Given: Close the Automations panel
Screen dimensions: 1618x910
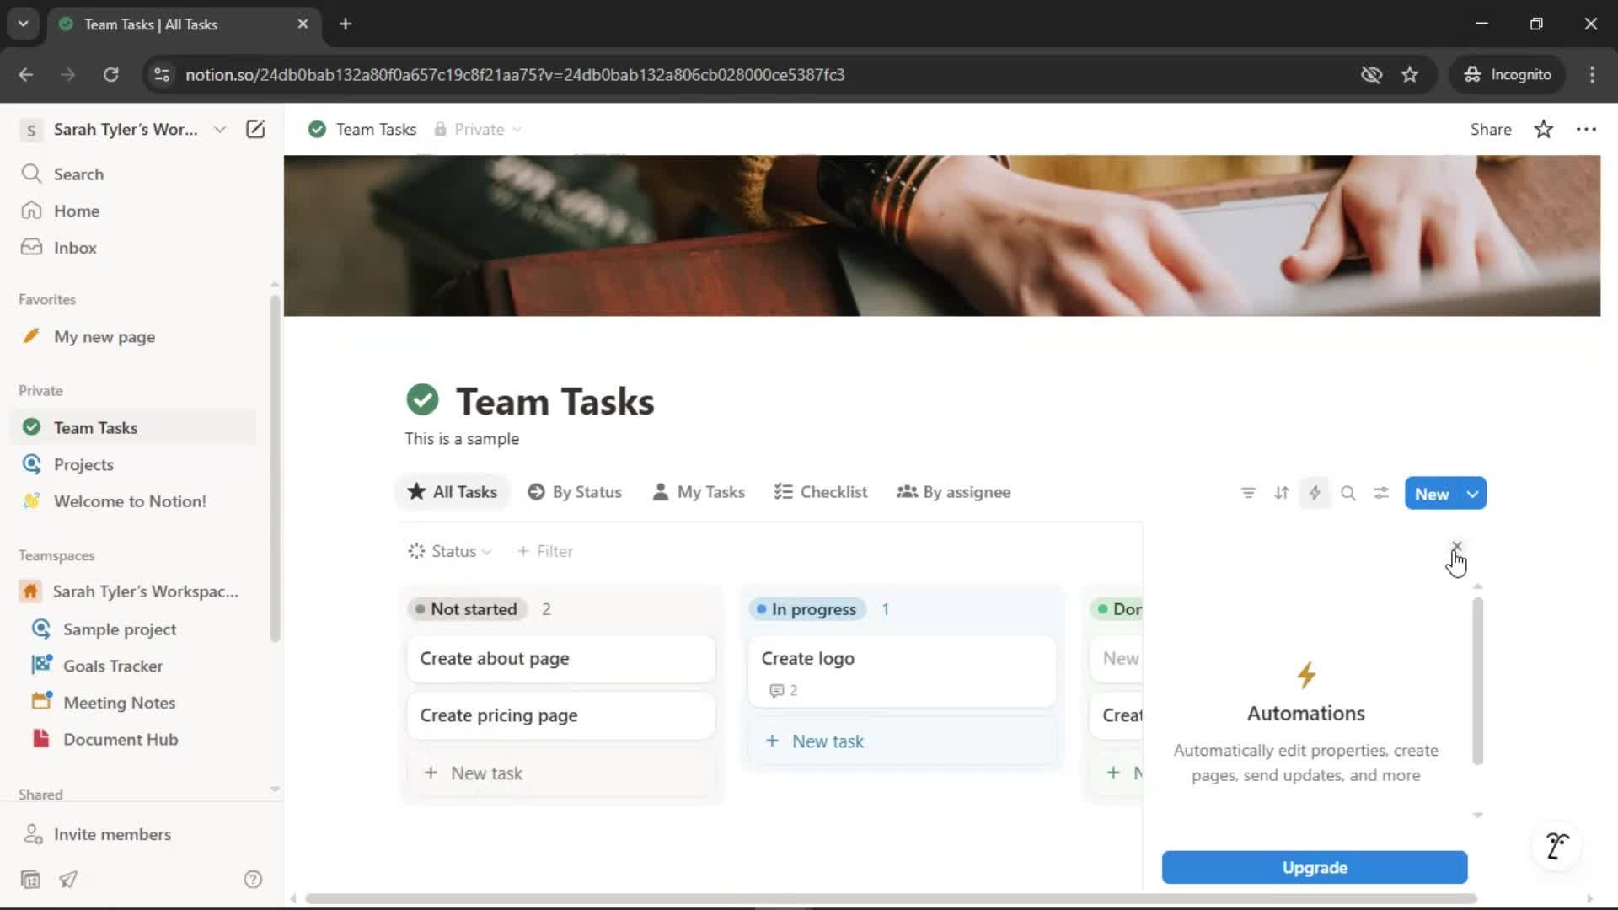Looking at the screenshot, I should [x=1456, y=547].
